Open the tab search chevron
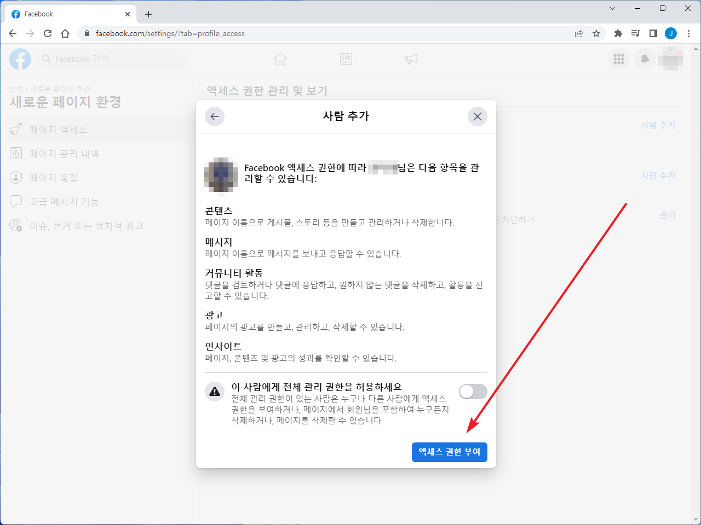 click(612, 8)
